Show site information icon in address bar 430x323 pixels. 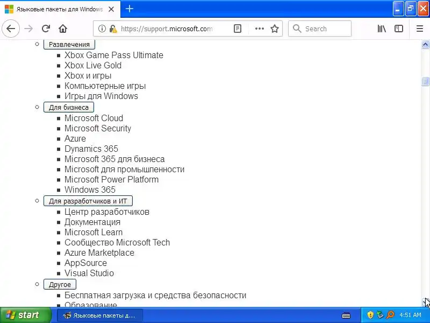tap(102, 29)
